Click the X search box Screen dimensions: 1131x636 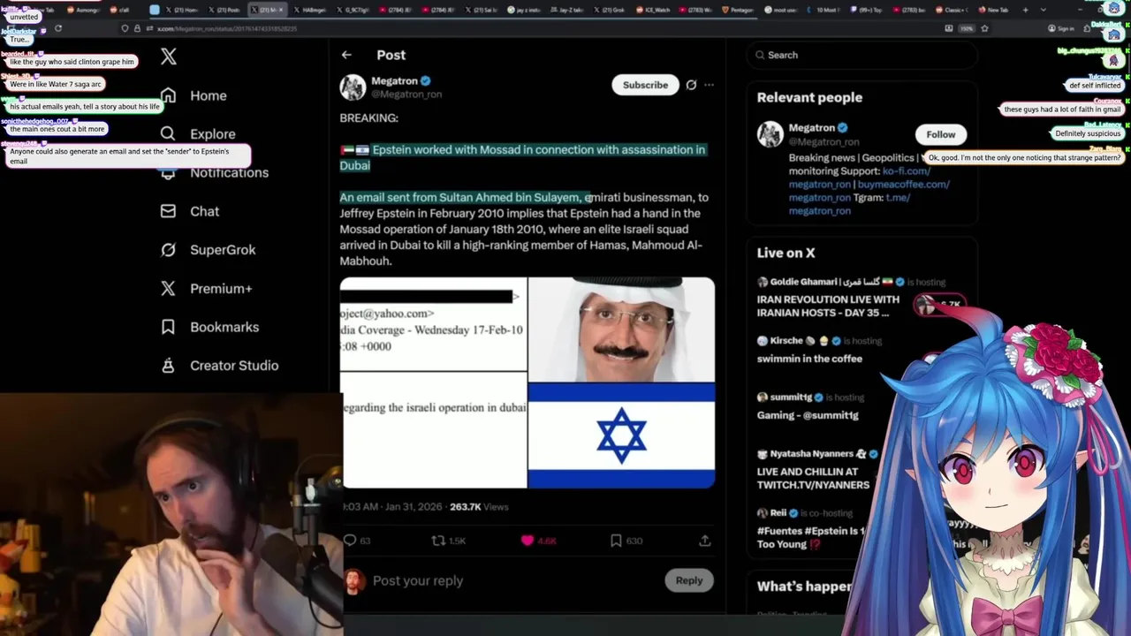point(862,55)
